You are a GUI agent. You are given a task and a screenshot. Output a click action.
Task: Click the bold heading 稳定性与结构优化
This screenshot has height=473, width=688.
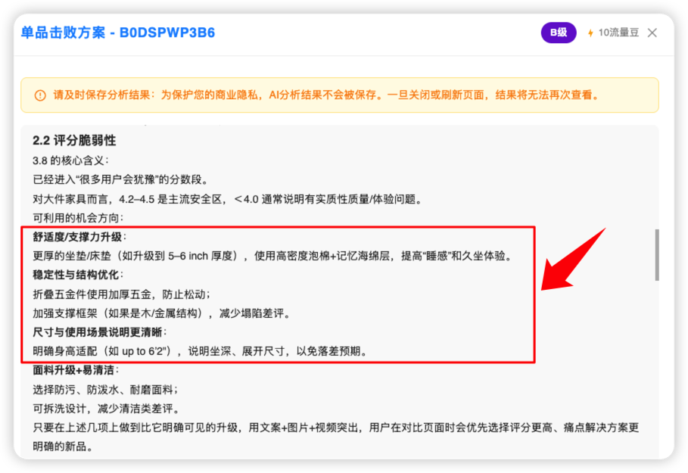point(78,275)
